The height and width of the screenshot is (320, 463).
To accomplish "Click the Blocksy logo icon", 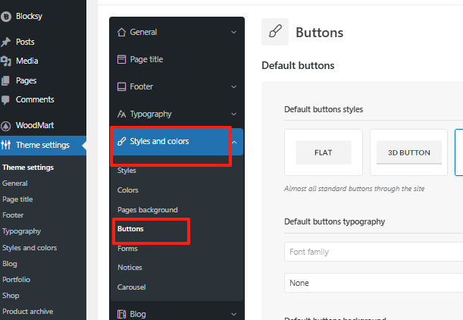I will point(6,14).
